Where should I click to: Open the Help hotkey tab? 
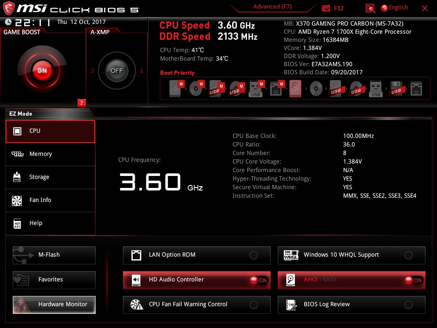(50, 223)
